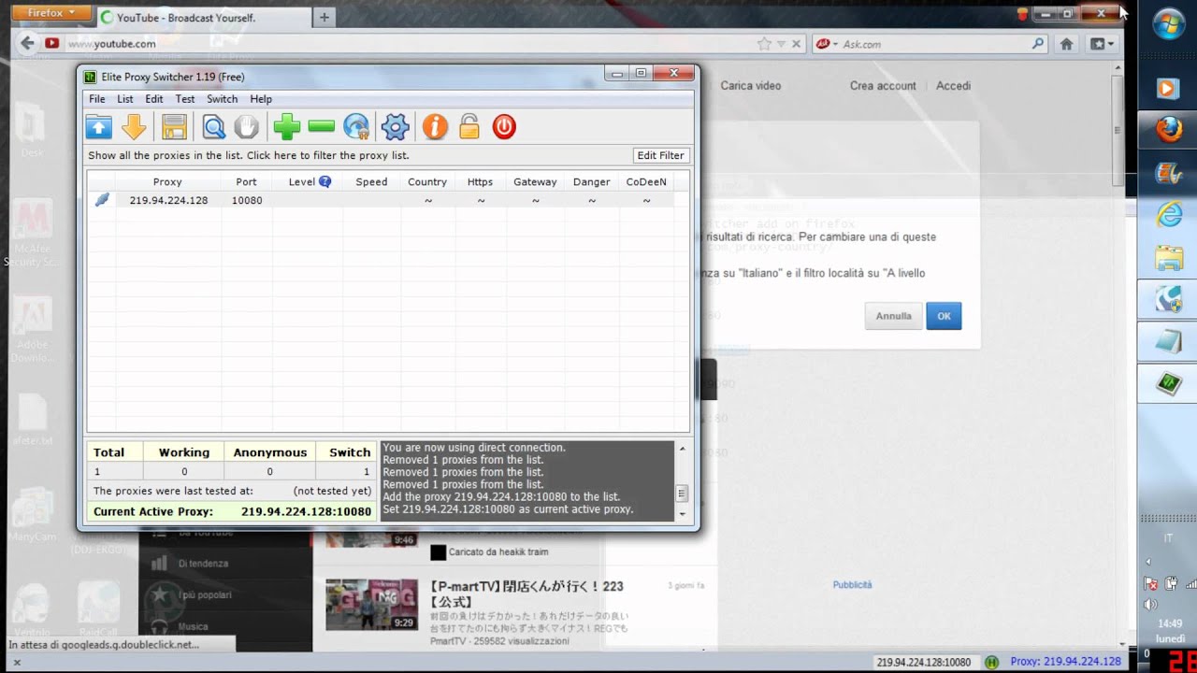The image size is (1197, 673).
Task: Click the Crea account link
Action: [x=883, y=85]
